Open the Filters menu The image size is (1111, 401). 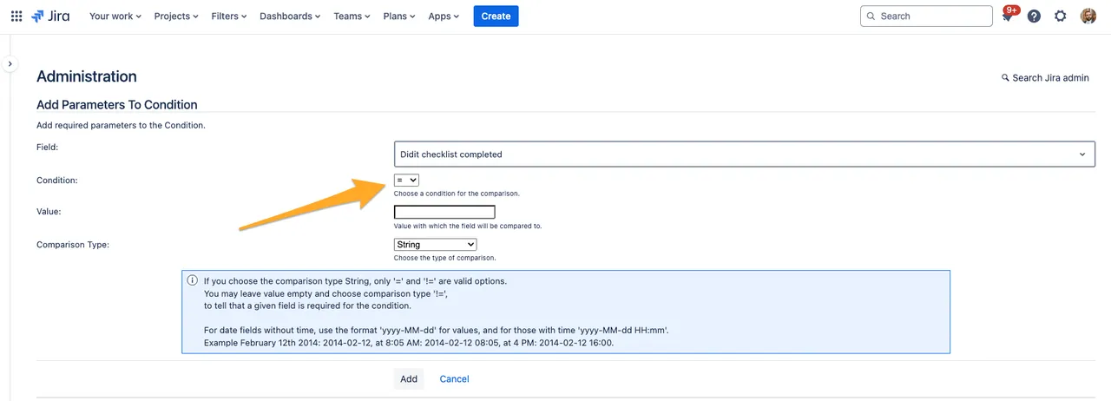point(229,16)
